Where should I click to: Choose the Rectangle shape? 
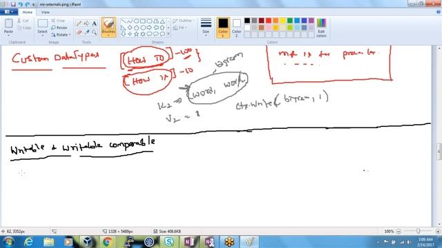[x=143, y=21]
